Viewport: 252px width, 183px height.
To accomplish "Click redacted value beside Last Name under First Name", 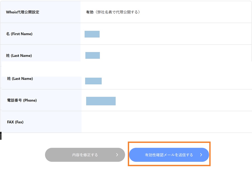I will [93, 55].
